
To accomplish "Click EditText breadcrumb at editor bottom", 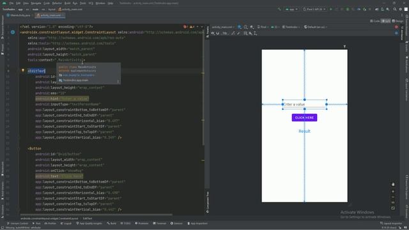I will coord(88,218).
